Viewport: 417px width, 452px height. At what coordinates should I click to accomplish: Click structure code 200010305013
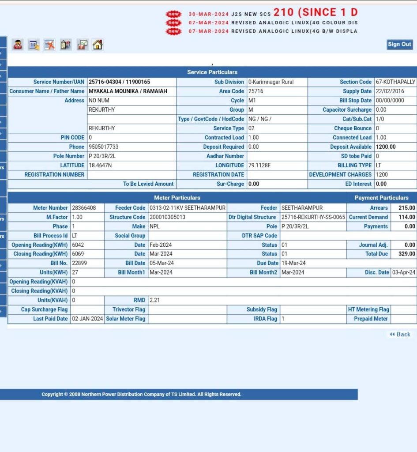[x=167, y=217]
